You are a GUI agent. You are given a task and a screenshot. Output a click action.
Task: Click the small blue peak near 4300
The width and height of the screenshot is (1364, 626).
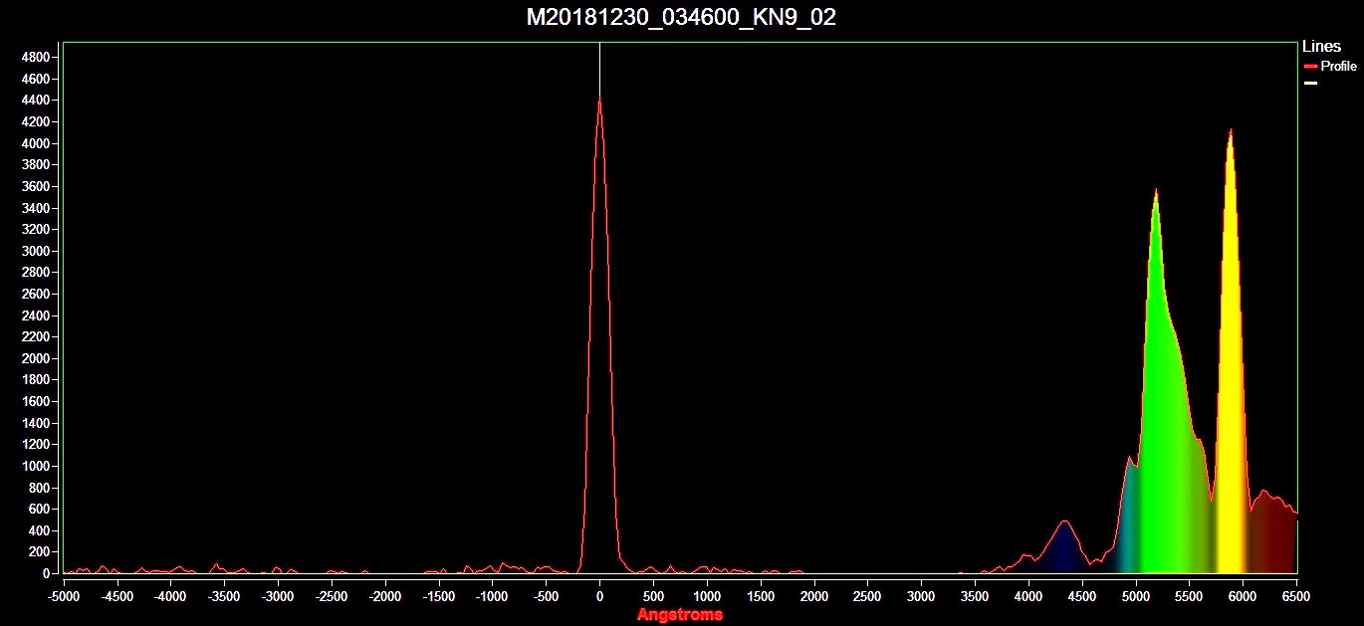[x=1063, y=547]
